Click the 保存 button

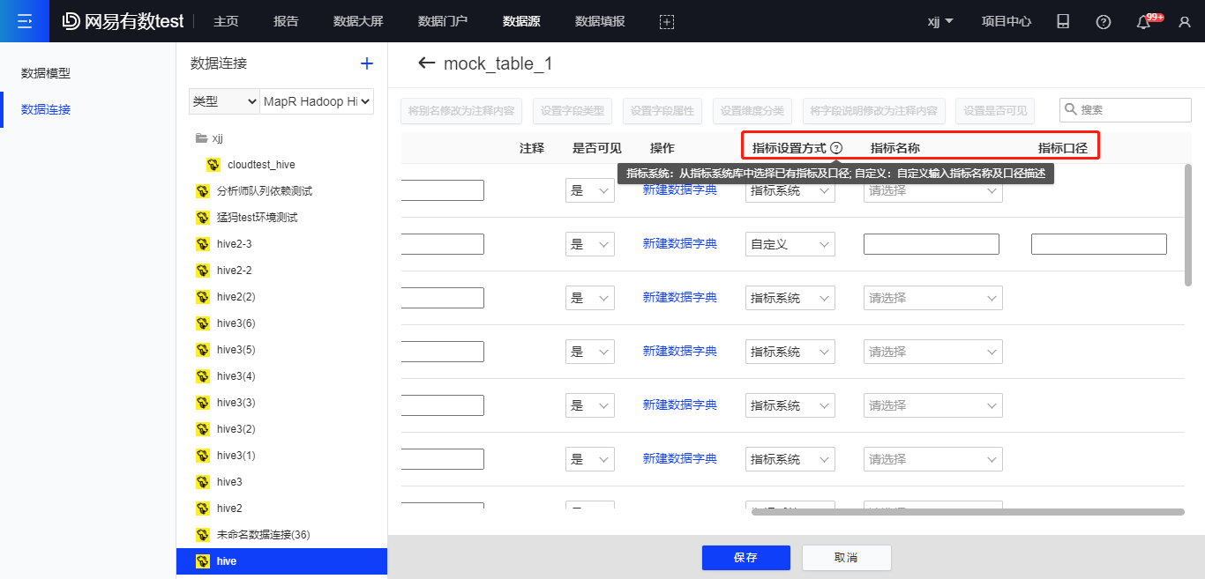pos(745,558)
